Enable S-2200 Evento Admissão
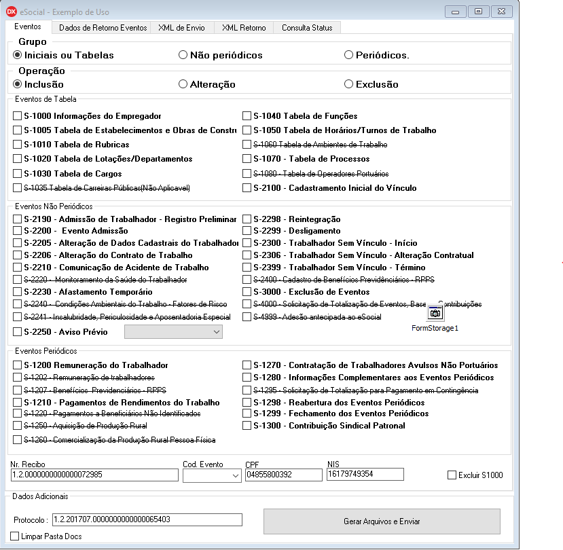The image size is (563, 550). point(17,230)
